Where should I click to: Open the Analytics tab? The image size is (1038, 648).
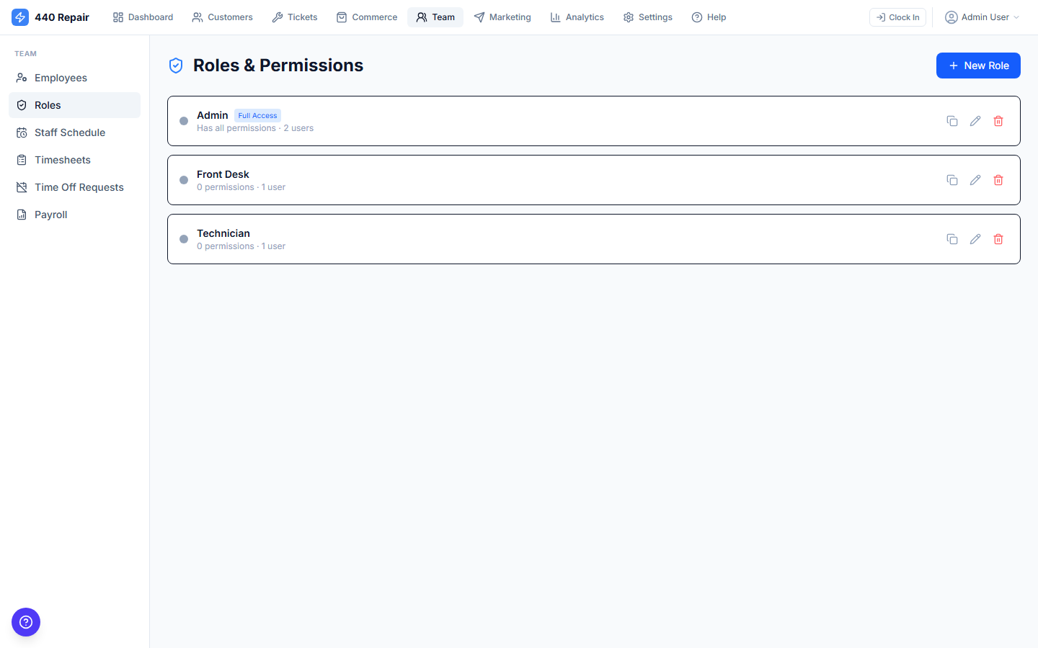(x=577, y=17)
